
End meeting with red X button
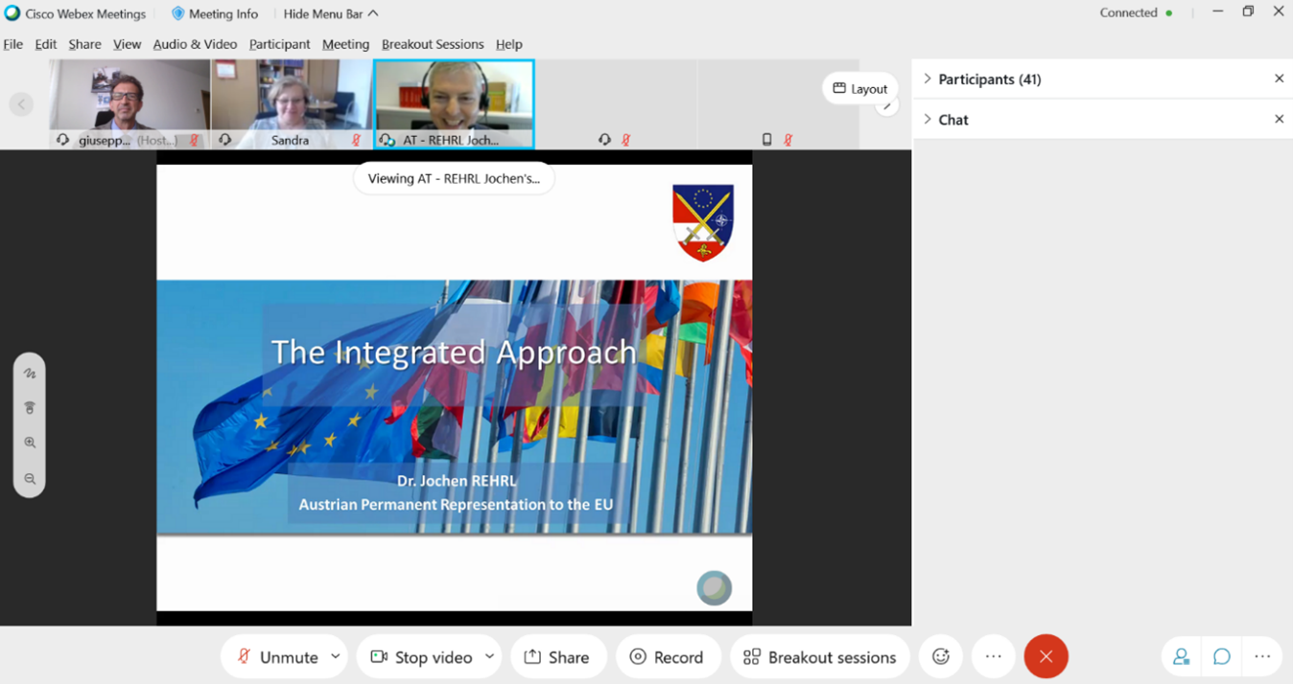[x=1046, y=657]
